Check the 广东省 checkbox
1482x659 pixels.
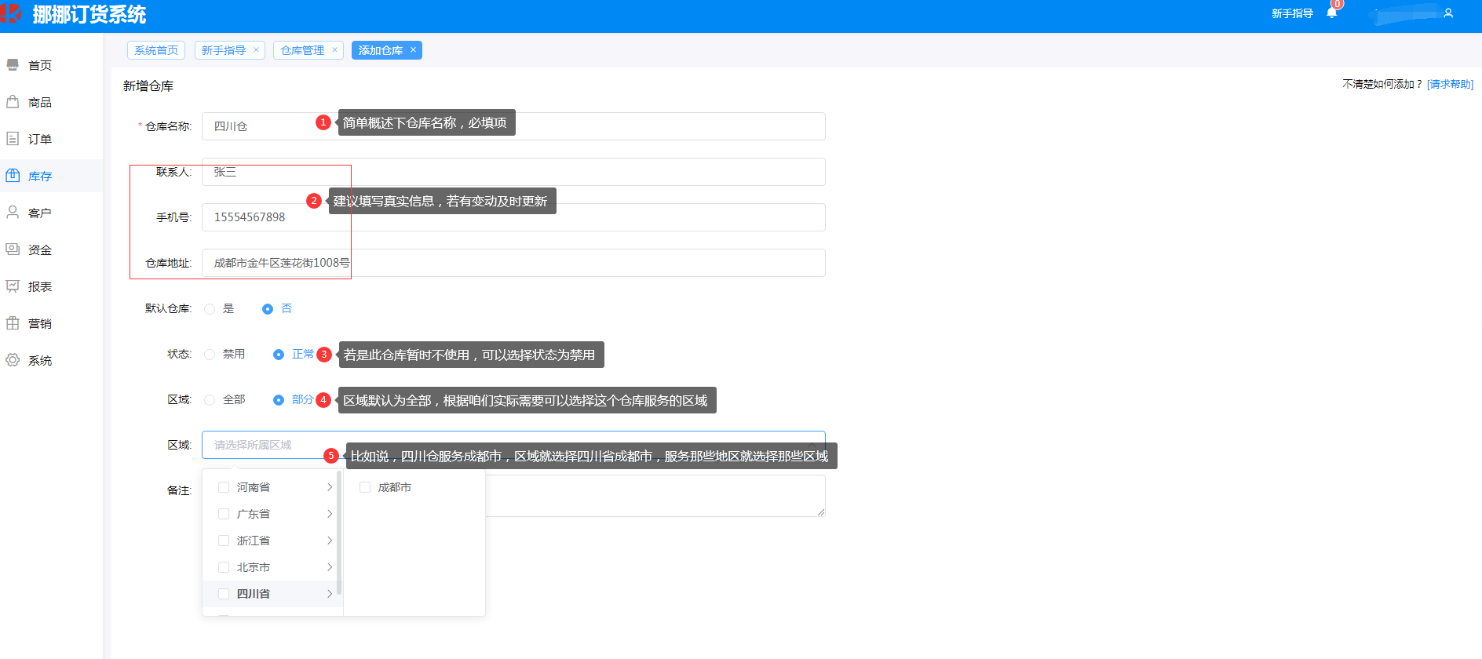[x=224, y=514]
